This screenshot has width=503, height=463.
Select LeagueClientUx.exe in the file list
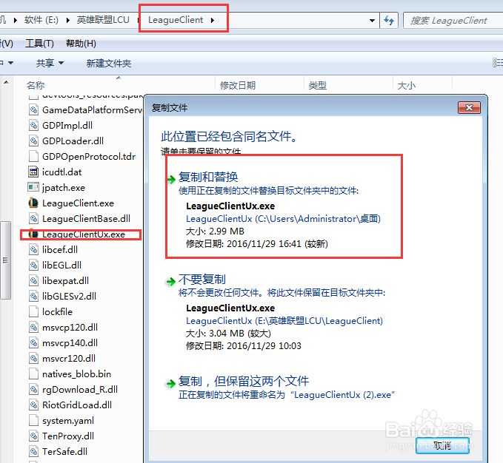coord(84,234)
